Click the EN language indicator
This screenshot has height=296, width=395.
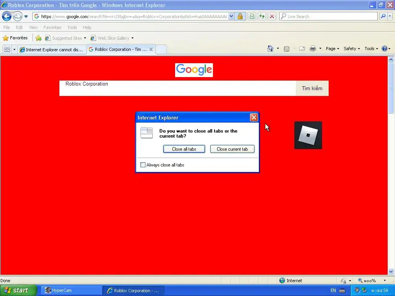click(333, 291)
